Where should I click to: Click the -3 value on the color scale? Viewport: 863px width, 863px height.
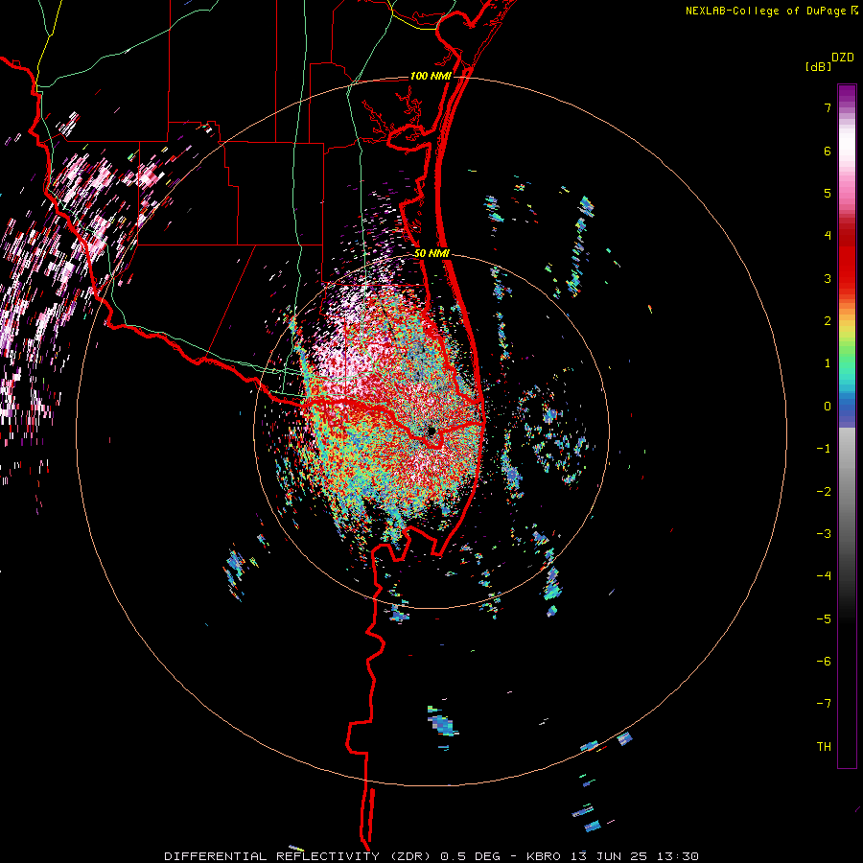tap(824, 534)
